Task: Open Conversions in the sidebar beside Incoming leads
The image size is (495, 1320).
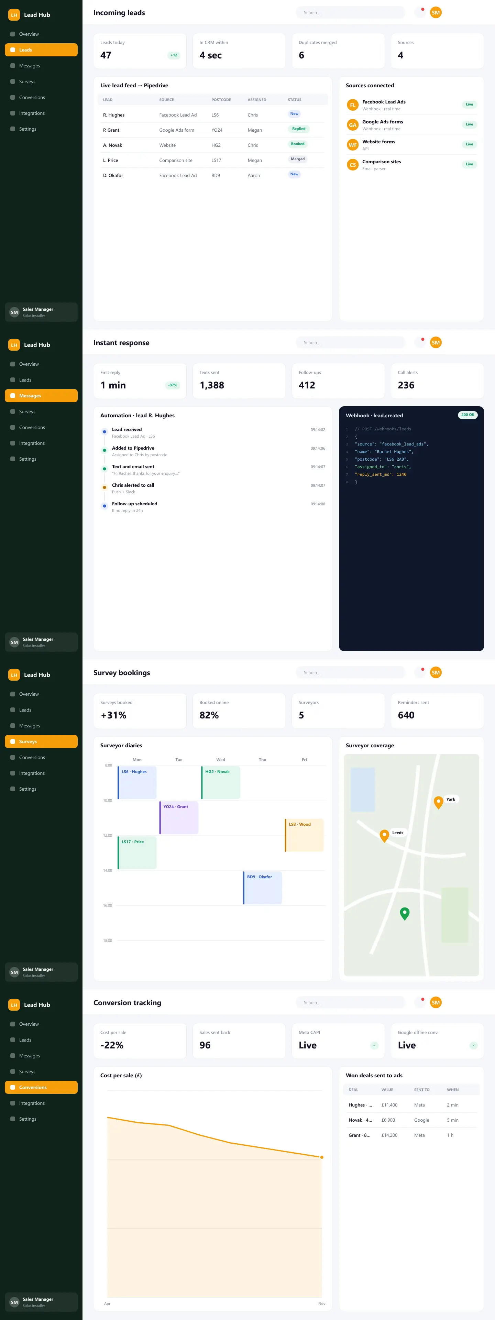Action: pyautogui.click(x=41, y=97)
